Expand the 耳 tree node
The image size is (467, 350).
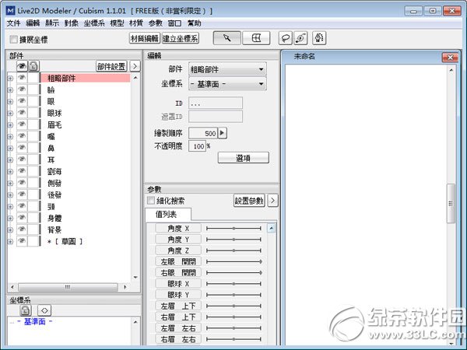tap(10, 159)
